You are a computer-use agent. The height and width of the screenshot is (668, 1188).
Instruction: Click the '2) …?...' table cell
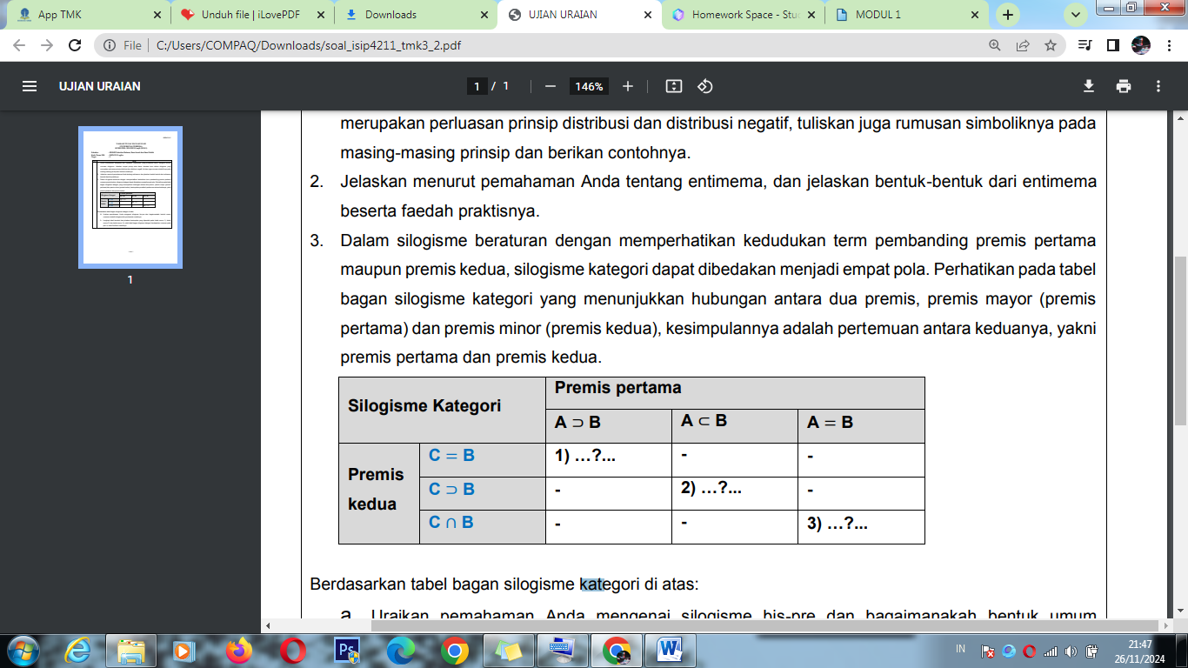[735, 493]
